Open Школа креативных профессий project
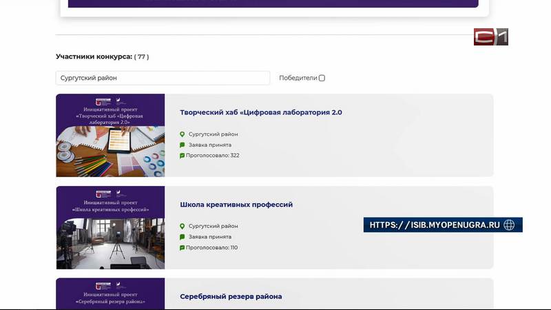Viewport: 551px width, 310px height. coord(236,205)
